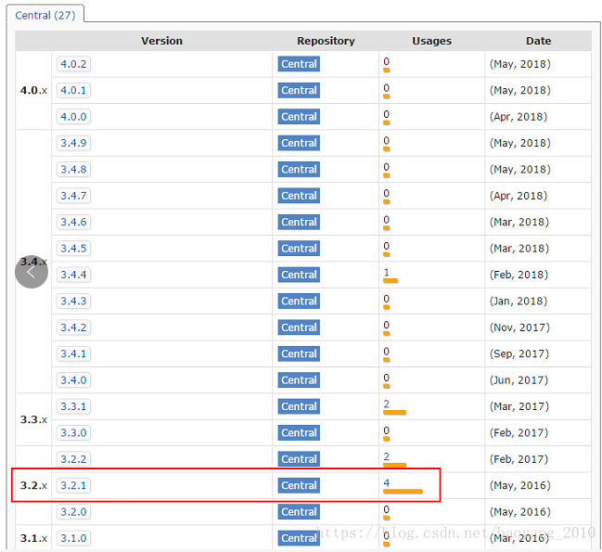Image resolution: width=602 pixels, height=552 pixels.
Task: Click the Date column header
Action: click(538, 41)
